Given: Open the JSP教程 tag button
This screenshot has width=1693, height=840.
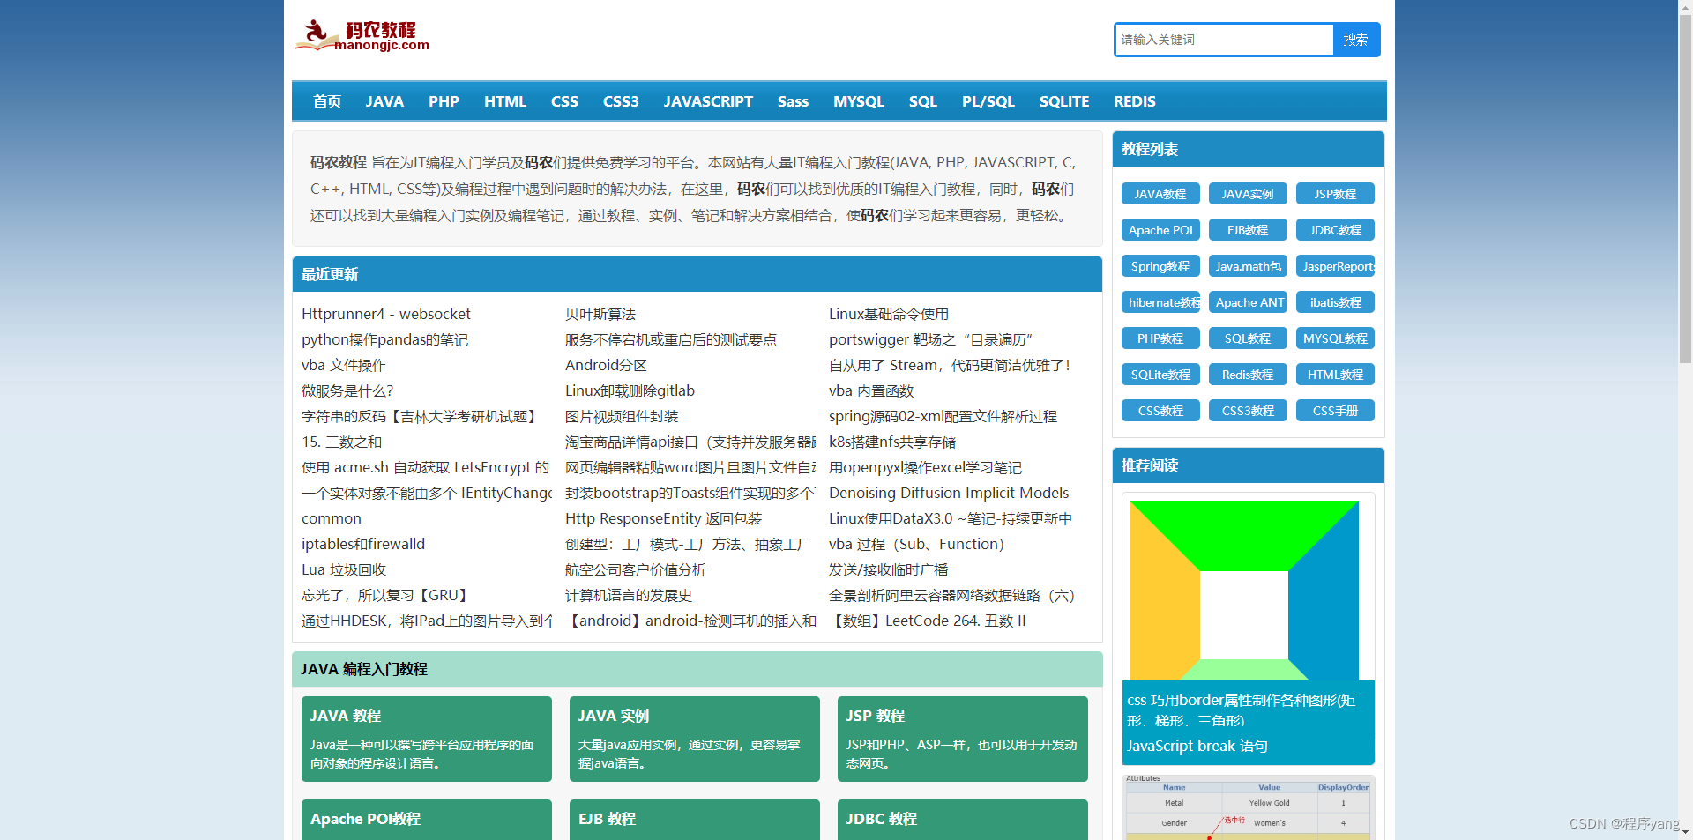Looking at the screenshot, I should click(1335, 194).
